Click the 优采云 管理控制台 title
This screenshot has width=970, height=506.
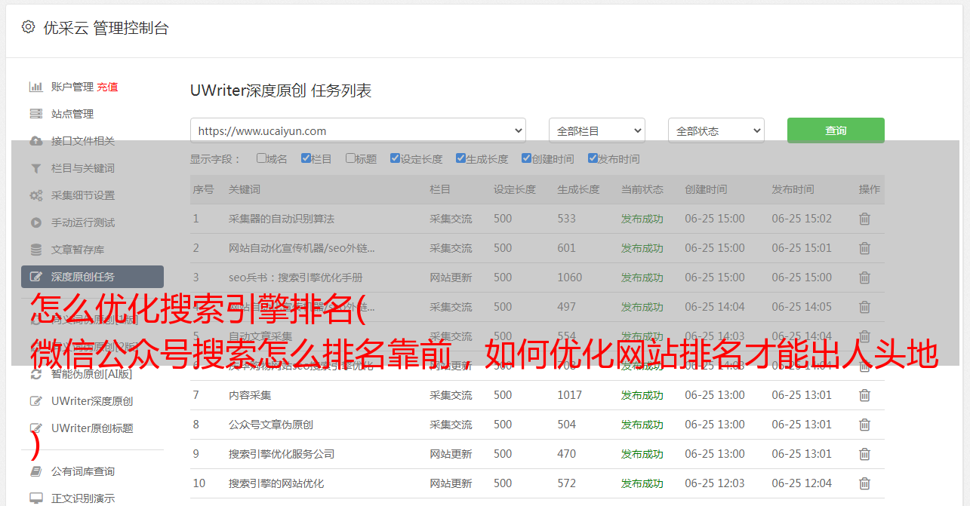[106, 28]
